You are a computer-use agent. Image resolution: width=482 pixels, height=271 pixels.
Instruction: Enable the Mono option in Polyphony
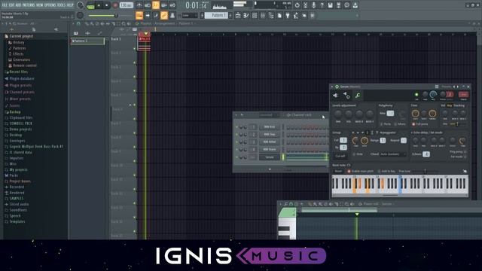click(400, 124)
